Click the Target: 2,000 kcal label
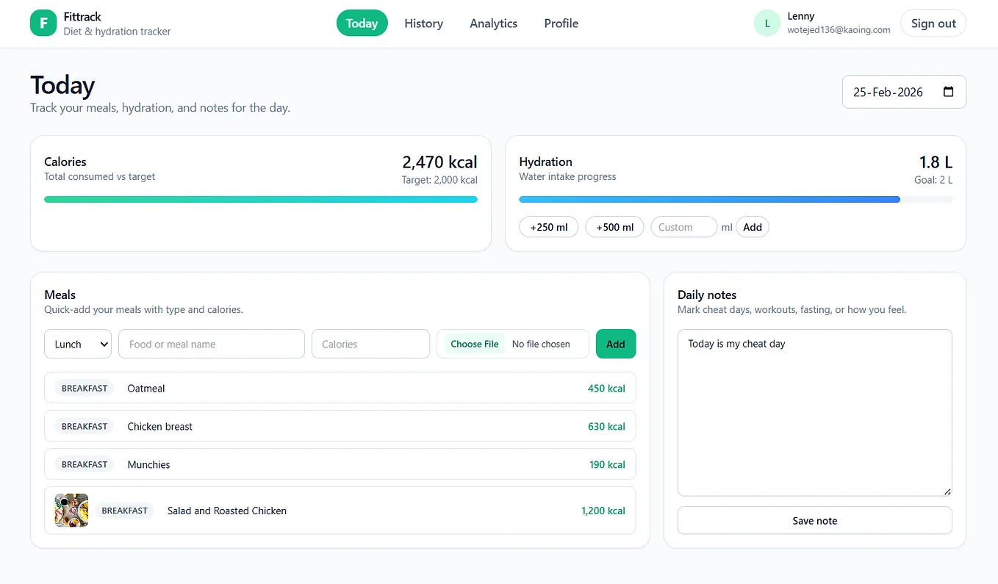The width and height of the screenshot is (998, 584). pyautogui.click(x=439, y=180)
